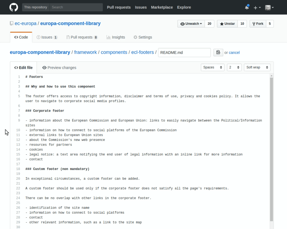Click the '# Footers' heading line

34,77
